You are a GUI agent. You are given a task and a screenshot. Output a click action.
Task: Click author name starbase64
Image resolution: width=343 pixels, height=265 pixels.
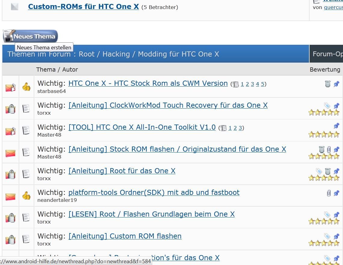tap(52, 91)
